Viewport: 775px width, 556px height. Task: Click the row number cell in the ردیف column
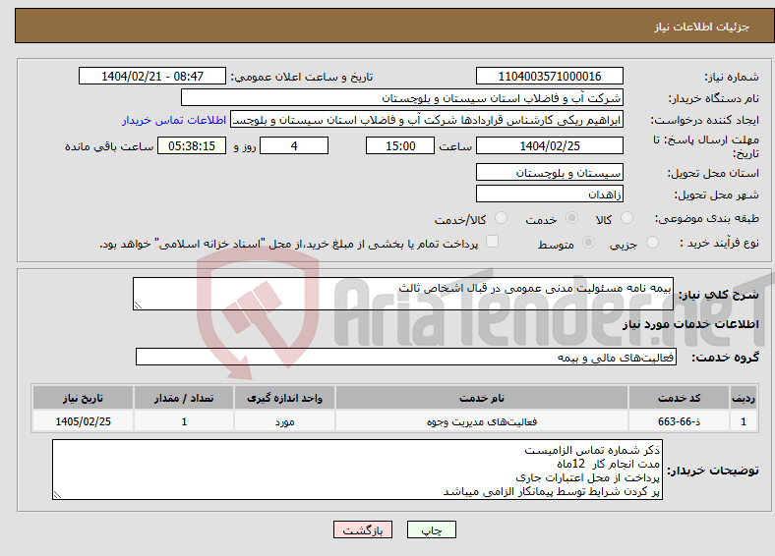(744, 421)
